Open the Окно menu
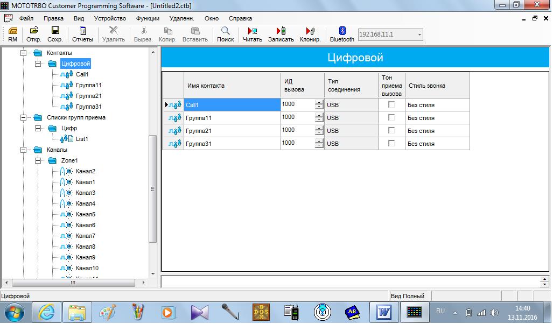The image size is (553, 324). (x=212, y=18)
